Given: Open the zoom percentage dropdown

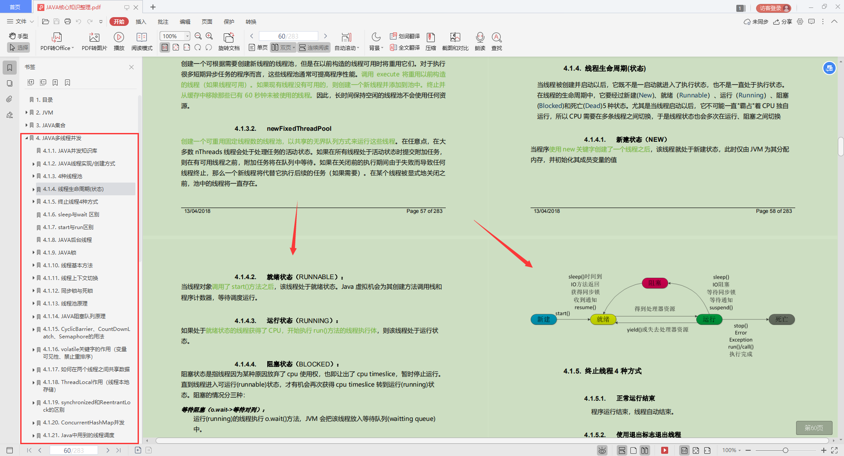Looking at the screenshot, I should tap(186, 36).
